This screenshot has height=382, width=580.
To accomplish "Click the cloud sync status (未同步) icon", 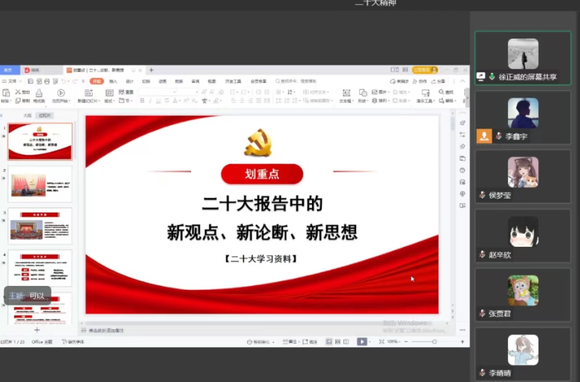I will [x=393, y=81].
